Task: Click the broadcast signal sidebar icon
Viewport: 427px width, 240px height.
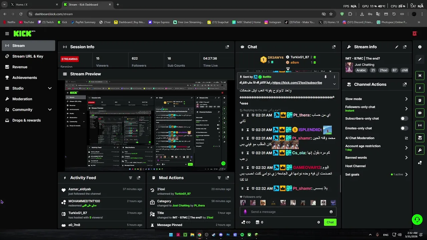Action: click(x=420, y=125)
